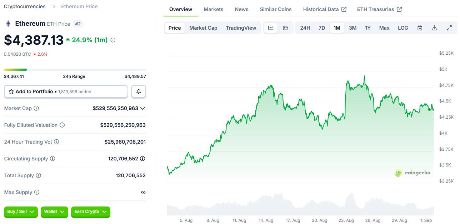Switch to line chart view icon

point(271,28)
